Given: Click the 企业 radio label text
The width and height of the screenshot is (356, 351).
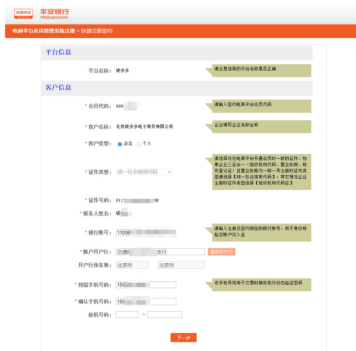Looking at the screenshot, I should [128, 143].
